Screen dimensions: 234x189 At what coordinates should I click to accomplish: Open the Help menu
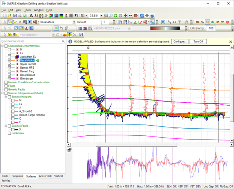pyautogui.click(x=49, y=10)
